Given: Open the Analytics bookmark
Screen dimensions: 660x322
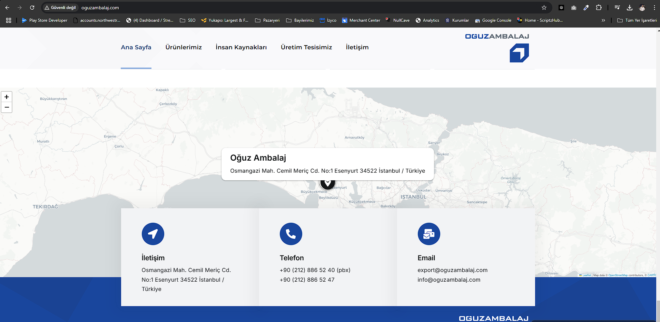Looking at the screenshot, I should [427, 20].
